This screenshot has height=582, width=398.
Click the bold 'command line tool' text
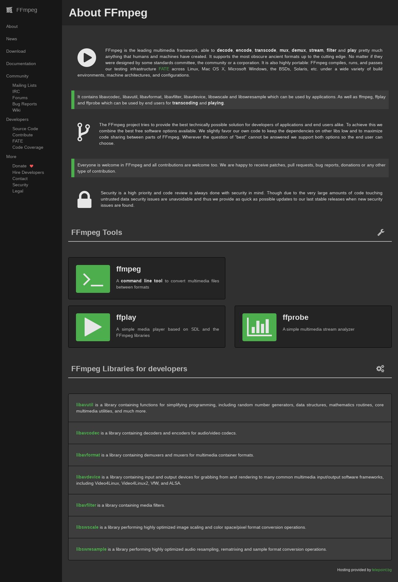point(142,281)
